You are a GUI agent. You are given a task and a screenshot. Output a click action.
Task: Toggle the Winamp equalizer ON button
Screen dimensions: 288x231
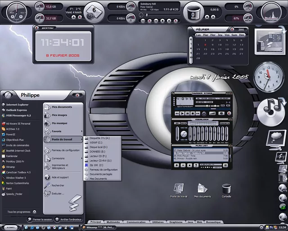(x=177, y=123)
